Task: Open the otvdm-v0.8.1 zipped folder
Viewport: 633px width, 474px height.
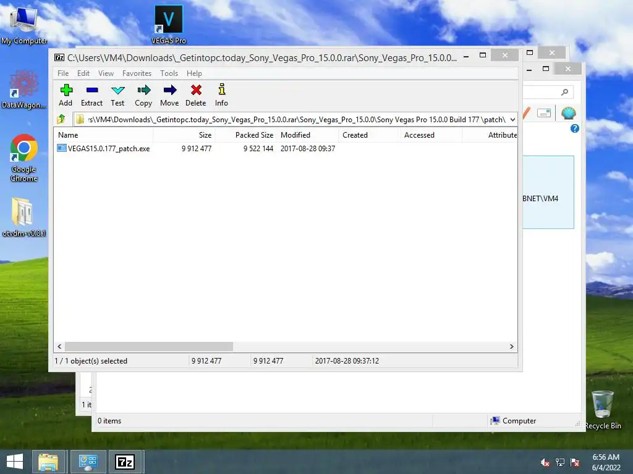Action: [24, 217]
